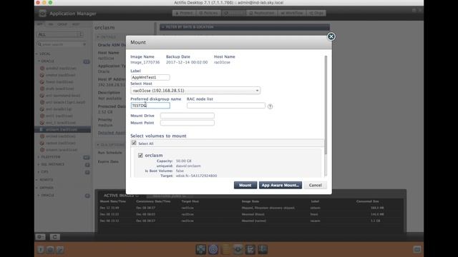458x257 pixels.
Task: Open the Orgs tab in top toolbar
Action: [316, 13]
